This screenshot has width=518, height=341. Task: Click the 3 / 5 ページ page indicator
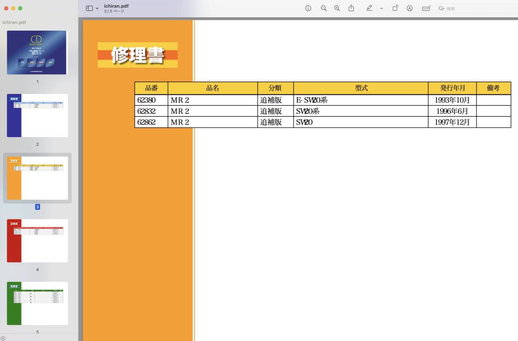click(x=114, y=12)
